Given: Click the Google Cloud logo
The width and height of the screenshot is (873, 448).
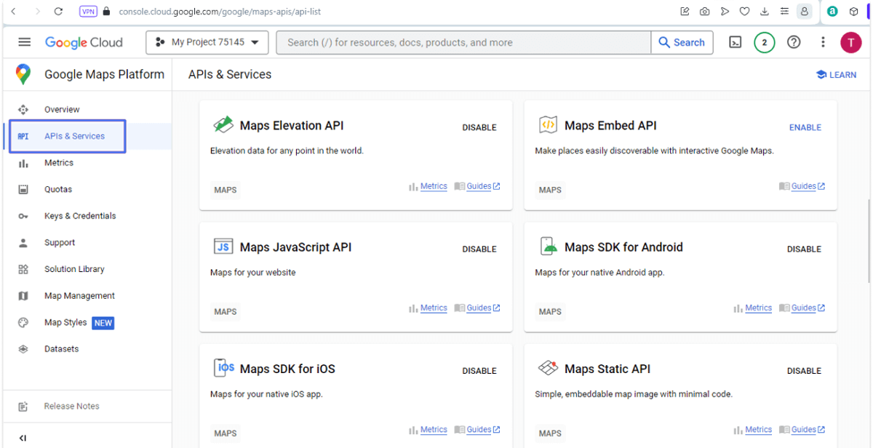Looking at the screenshot, I should 84,42.
